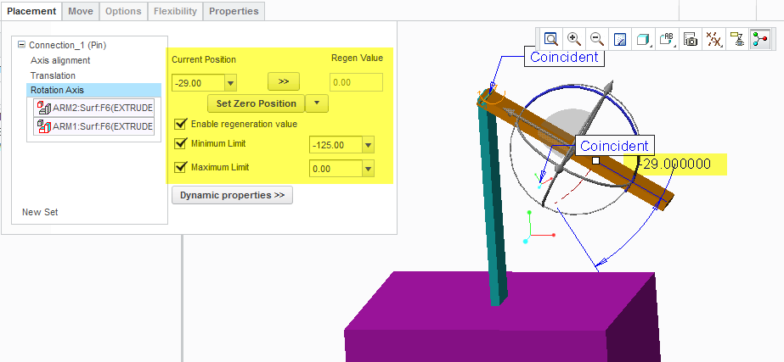Select the Axis alignment constraint

pyautogui.click(x=60, y=60)
